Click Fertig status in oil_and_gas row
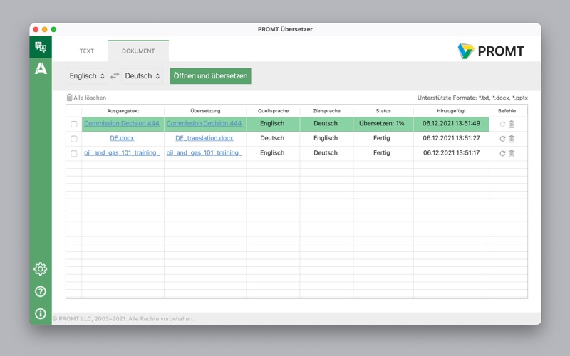This screenshot has width=570, height=356. click(382, 153)
